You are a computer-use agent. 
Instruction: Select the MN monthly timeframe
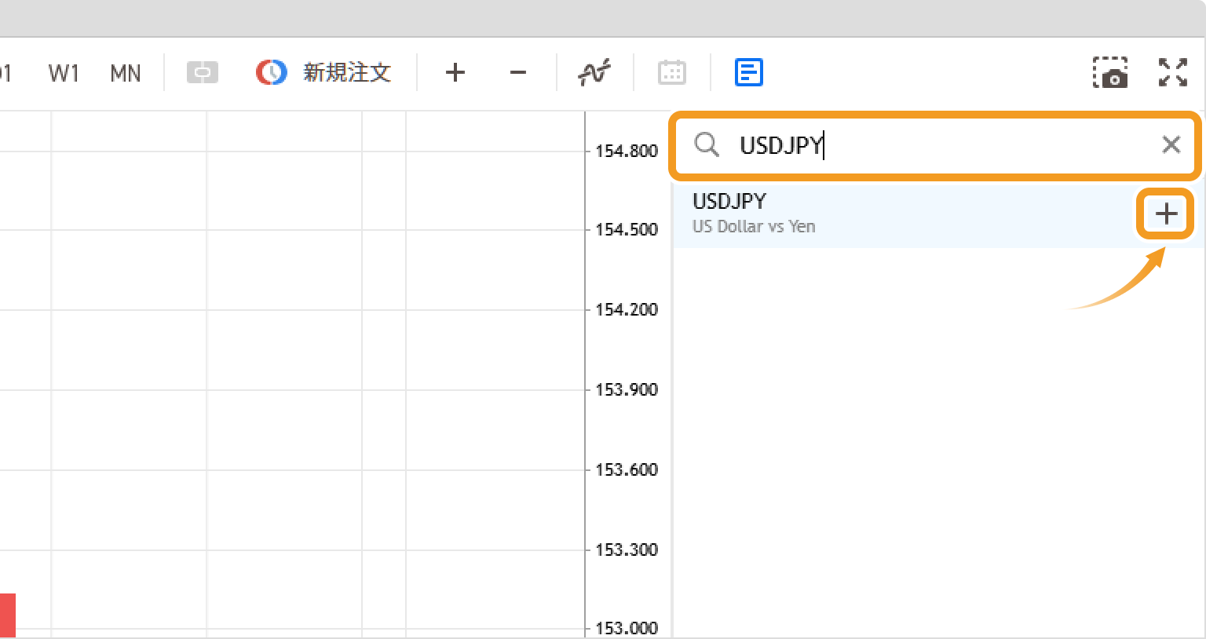pyautogui.click(x=126, y=74)
